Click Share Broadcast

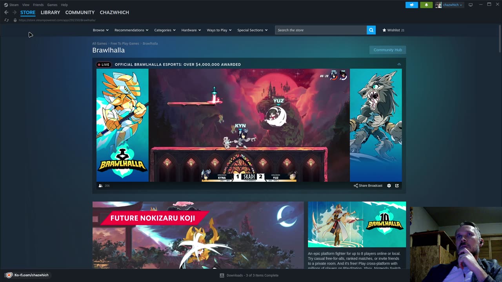368,186
